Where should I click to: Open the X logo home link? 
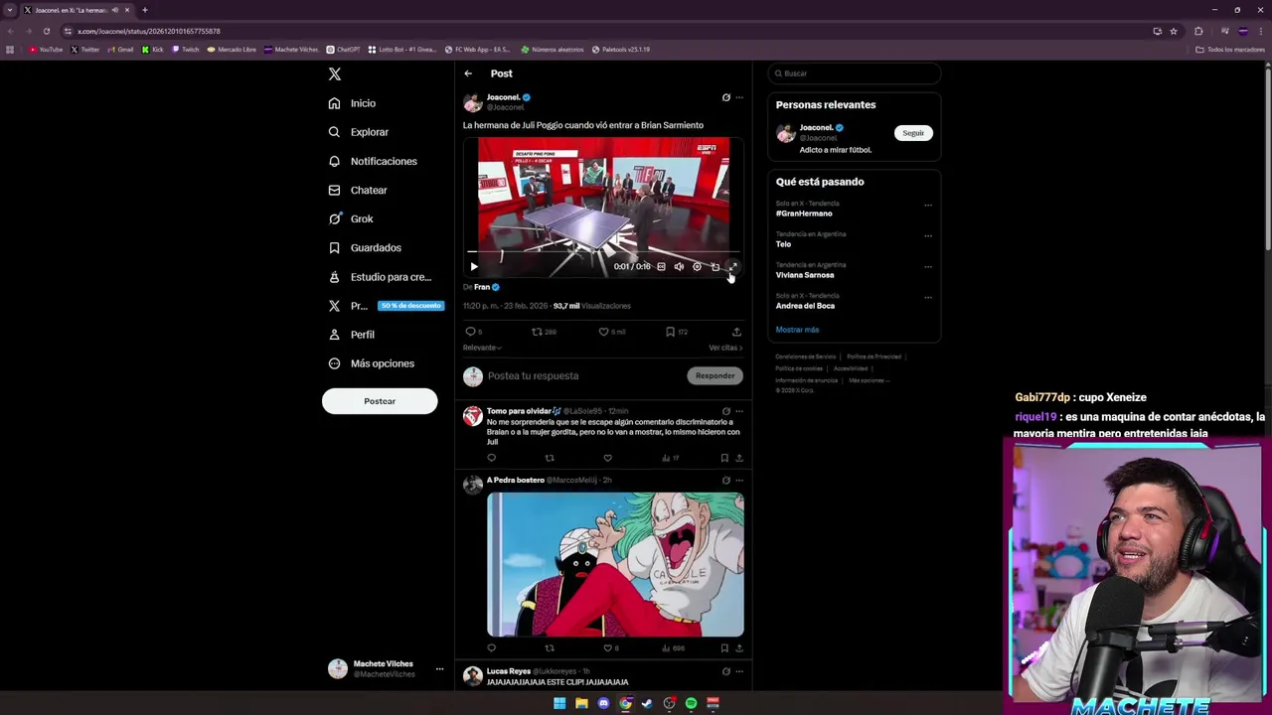coord(335,74)
